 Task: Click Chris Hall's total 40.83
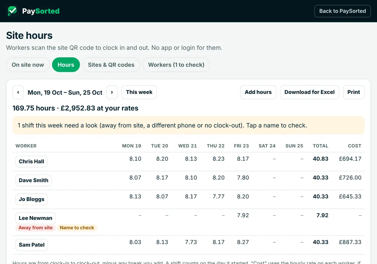(x=320, y=159)
